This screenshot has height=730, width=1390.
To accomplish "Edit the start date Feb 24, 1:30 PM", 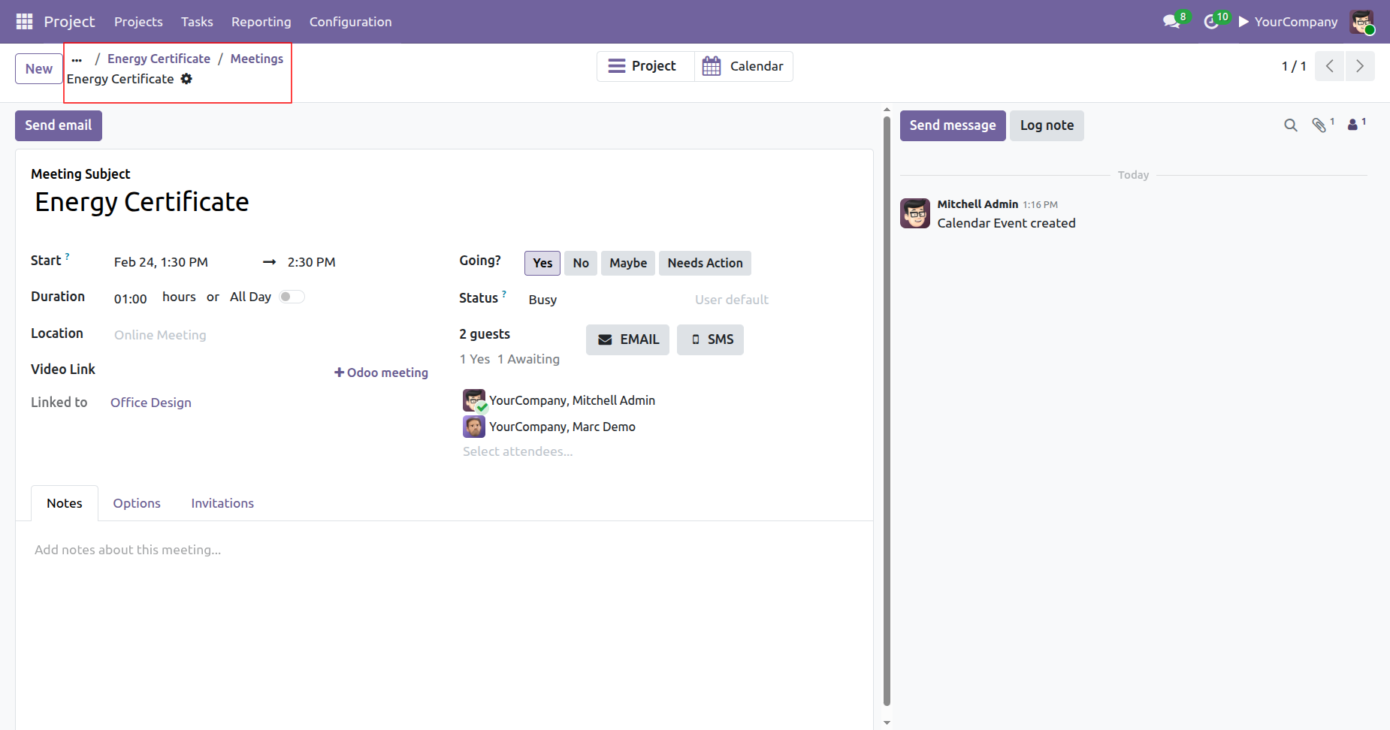I will point(161,262).
